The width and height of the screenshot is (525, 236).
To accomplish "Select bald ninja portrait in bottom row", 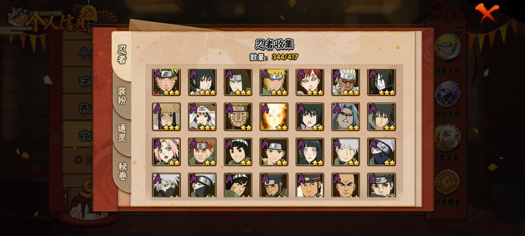I will point(346,185).
